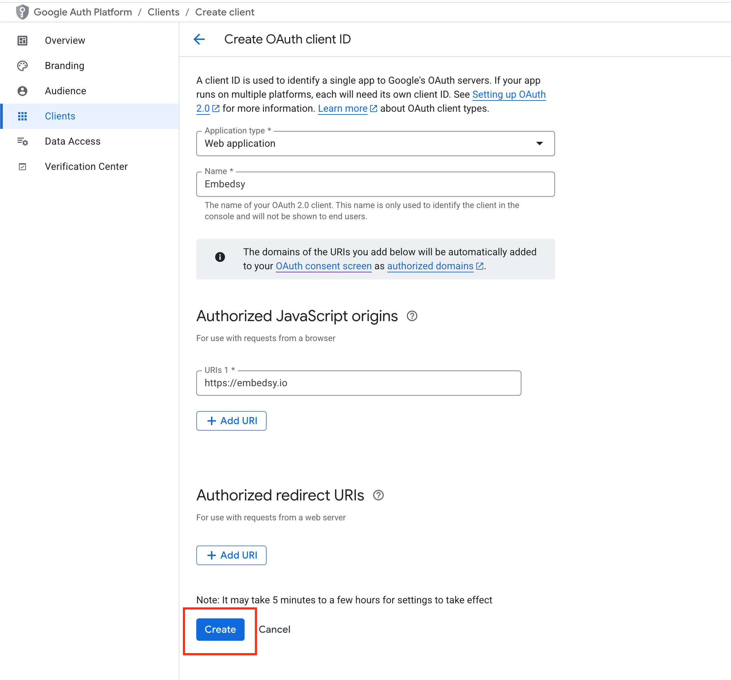Select the Verification Center checkmark icon
Viewport: 731px width, 680px height.
[x=22, y=166]
